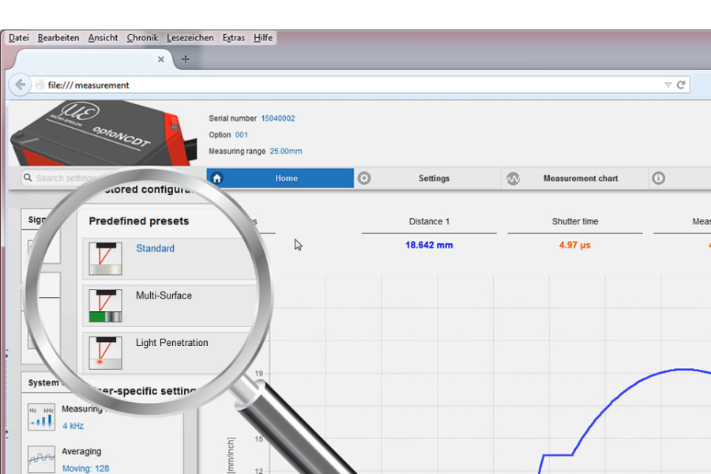
Task: Open a new browser tab with plus
Action: click(x=186, y=59)
